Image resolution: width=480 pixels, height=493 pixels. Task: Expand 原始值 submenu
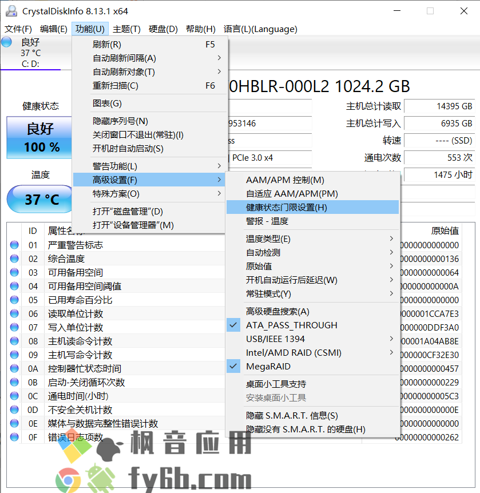312,267
